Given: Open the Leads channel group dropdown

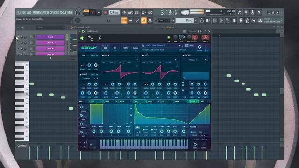Looking at the screenshot, I should coord(50,28).
